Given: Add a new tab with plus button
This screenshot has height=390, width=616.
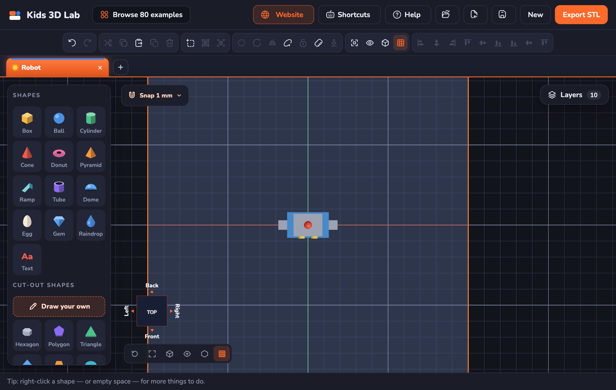Looking at the screenshot, I should click(x=120, y=67).
